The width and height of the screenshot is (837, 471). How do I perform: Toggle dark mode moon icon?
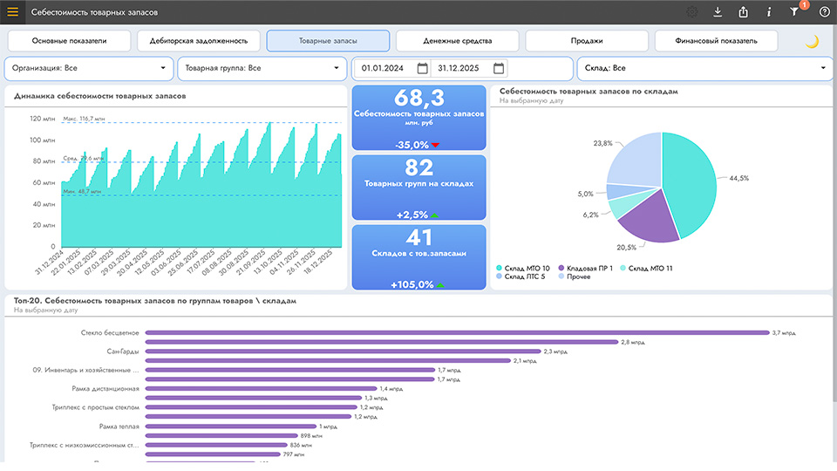(812, 41)
